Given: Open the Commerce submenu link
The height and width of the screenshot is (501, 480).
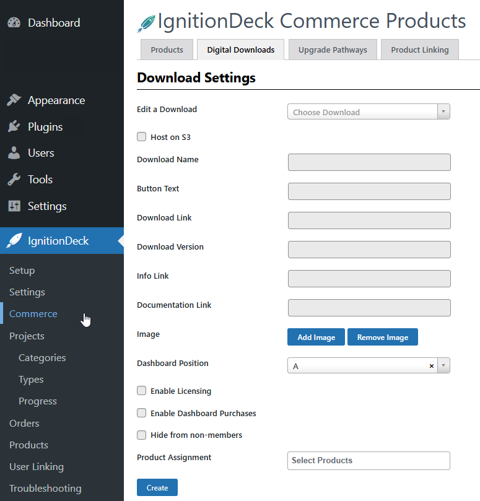Looking at the screenshot, I should 33,314.
